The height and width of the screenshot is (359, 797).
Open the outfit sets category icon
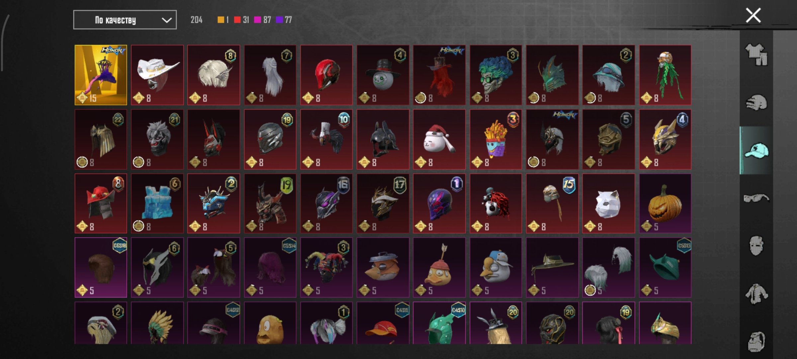coord(756,55)
